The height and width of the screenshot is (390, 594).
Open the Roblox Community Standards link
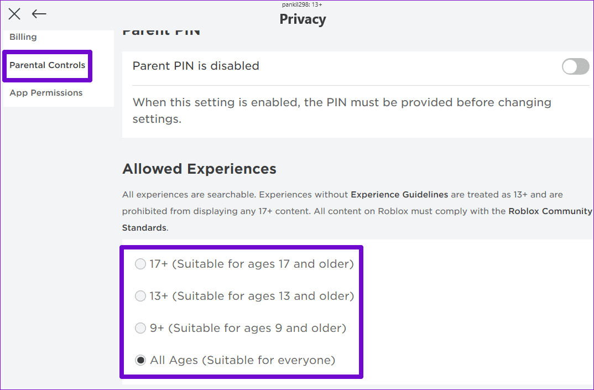(550, 211)
